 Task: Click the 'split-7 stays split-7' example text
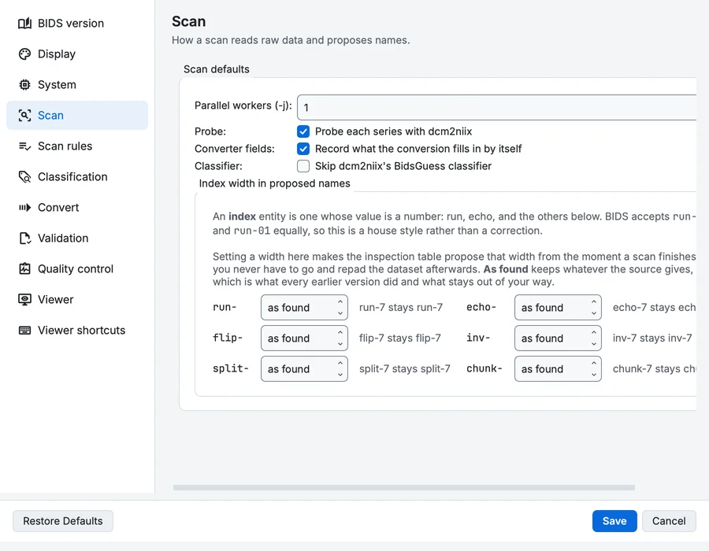tap(405, 369)
